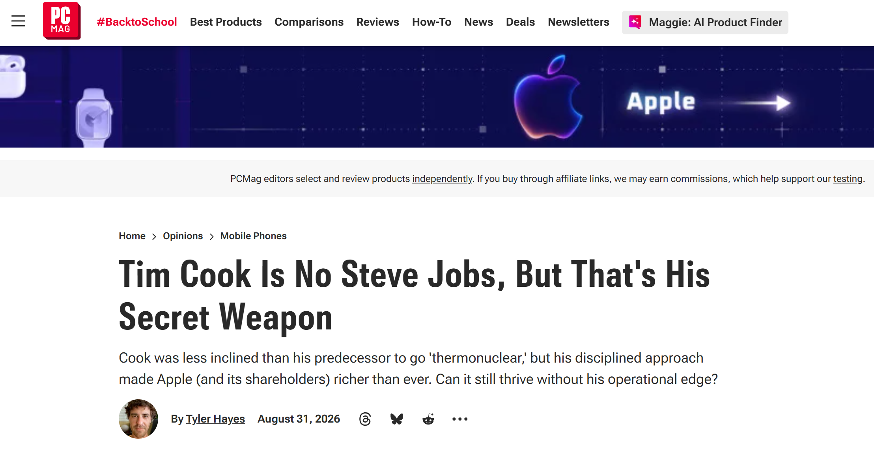Go to Comparisons in the navigation
Image resolution: width=874 pixels, height=449 pixels.
pyautogui.click(x=309, y=22)
